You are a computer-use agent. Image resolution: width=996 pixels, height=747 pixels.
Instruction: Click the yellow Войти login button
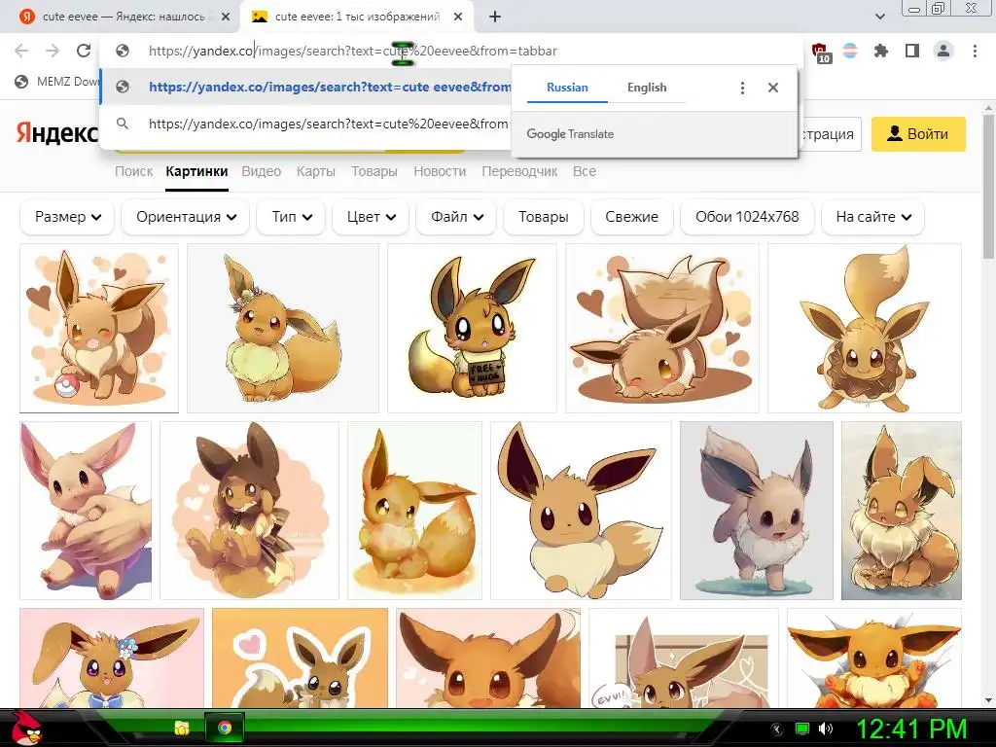click(x=918, y=134)
